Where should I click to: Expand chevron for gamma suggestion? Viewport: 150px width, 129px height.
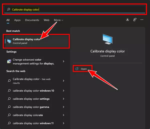pyautogui.click(x=63, y=107)
